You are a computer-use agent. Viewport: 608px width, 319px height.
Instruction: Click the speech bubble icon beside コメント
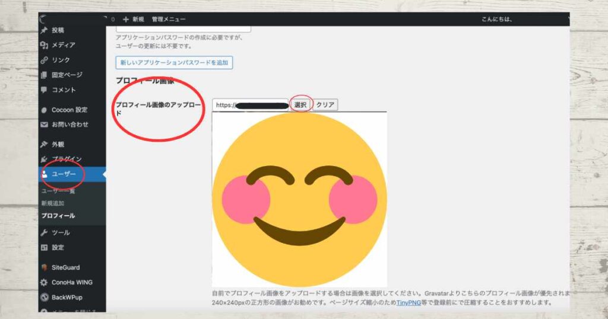(44, 90)
